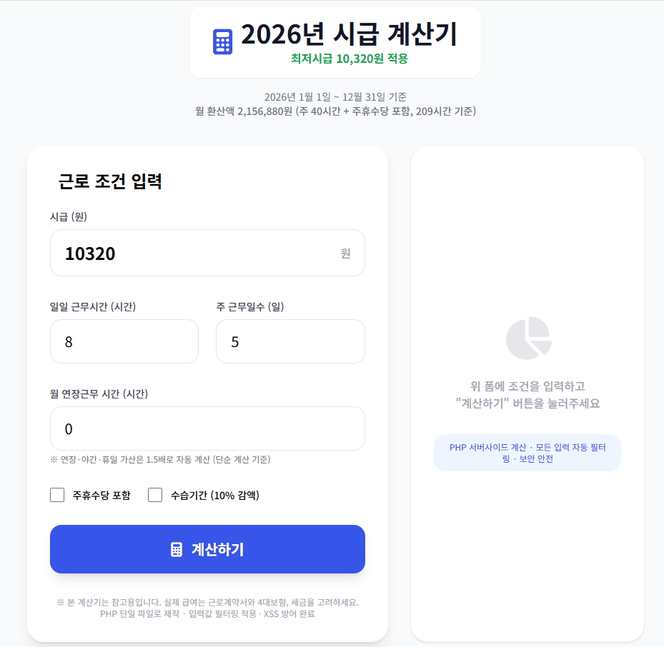The width and height of the screenshot is (664, 647).
Task: Click the 월 연장근무 시간 input field
Action: 207,428
